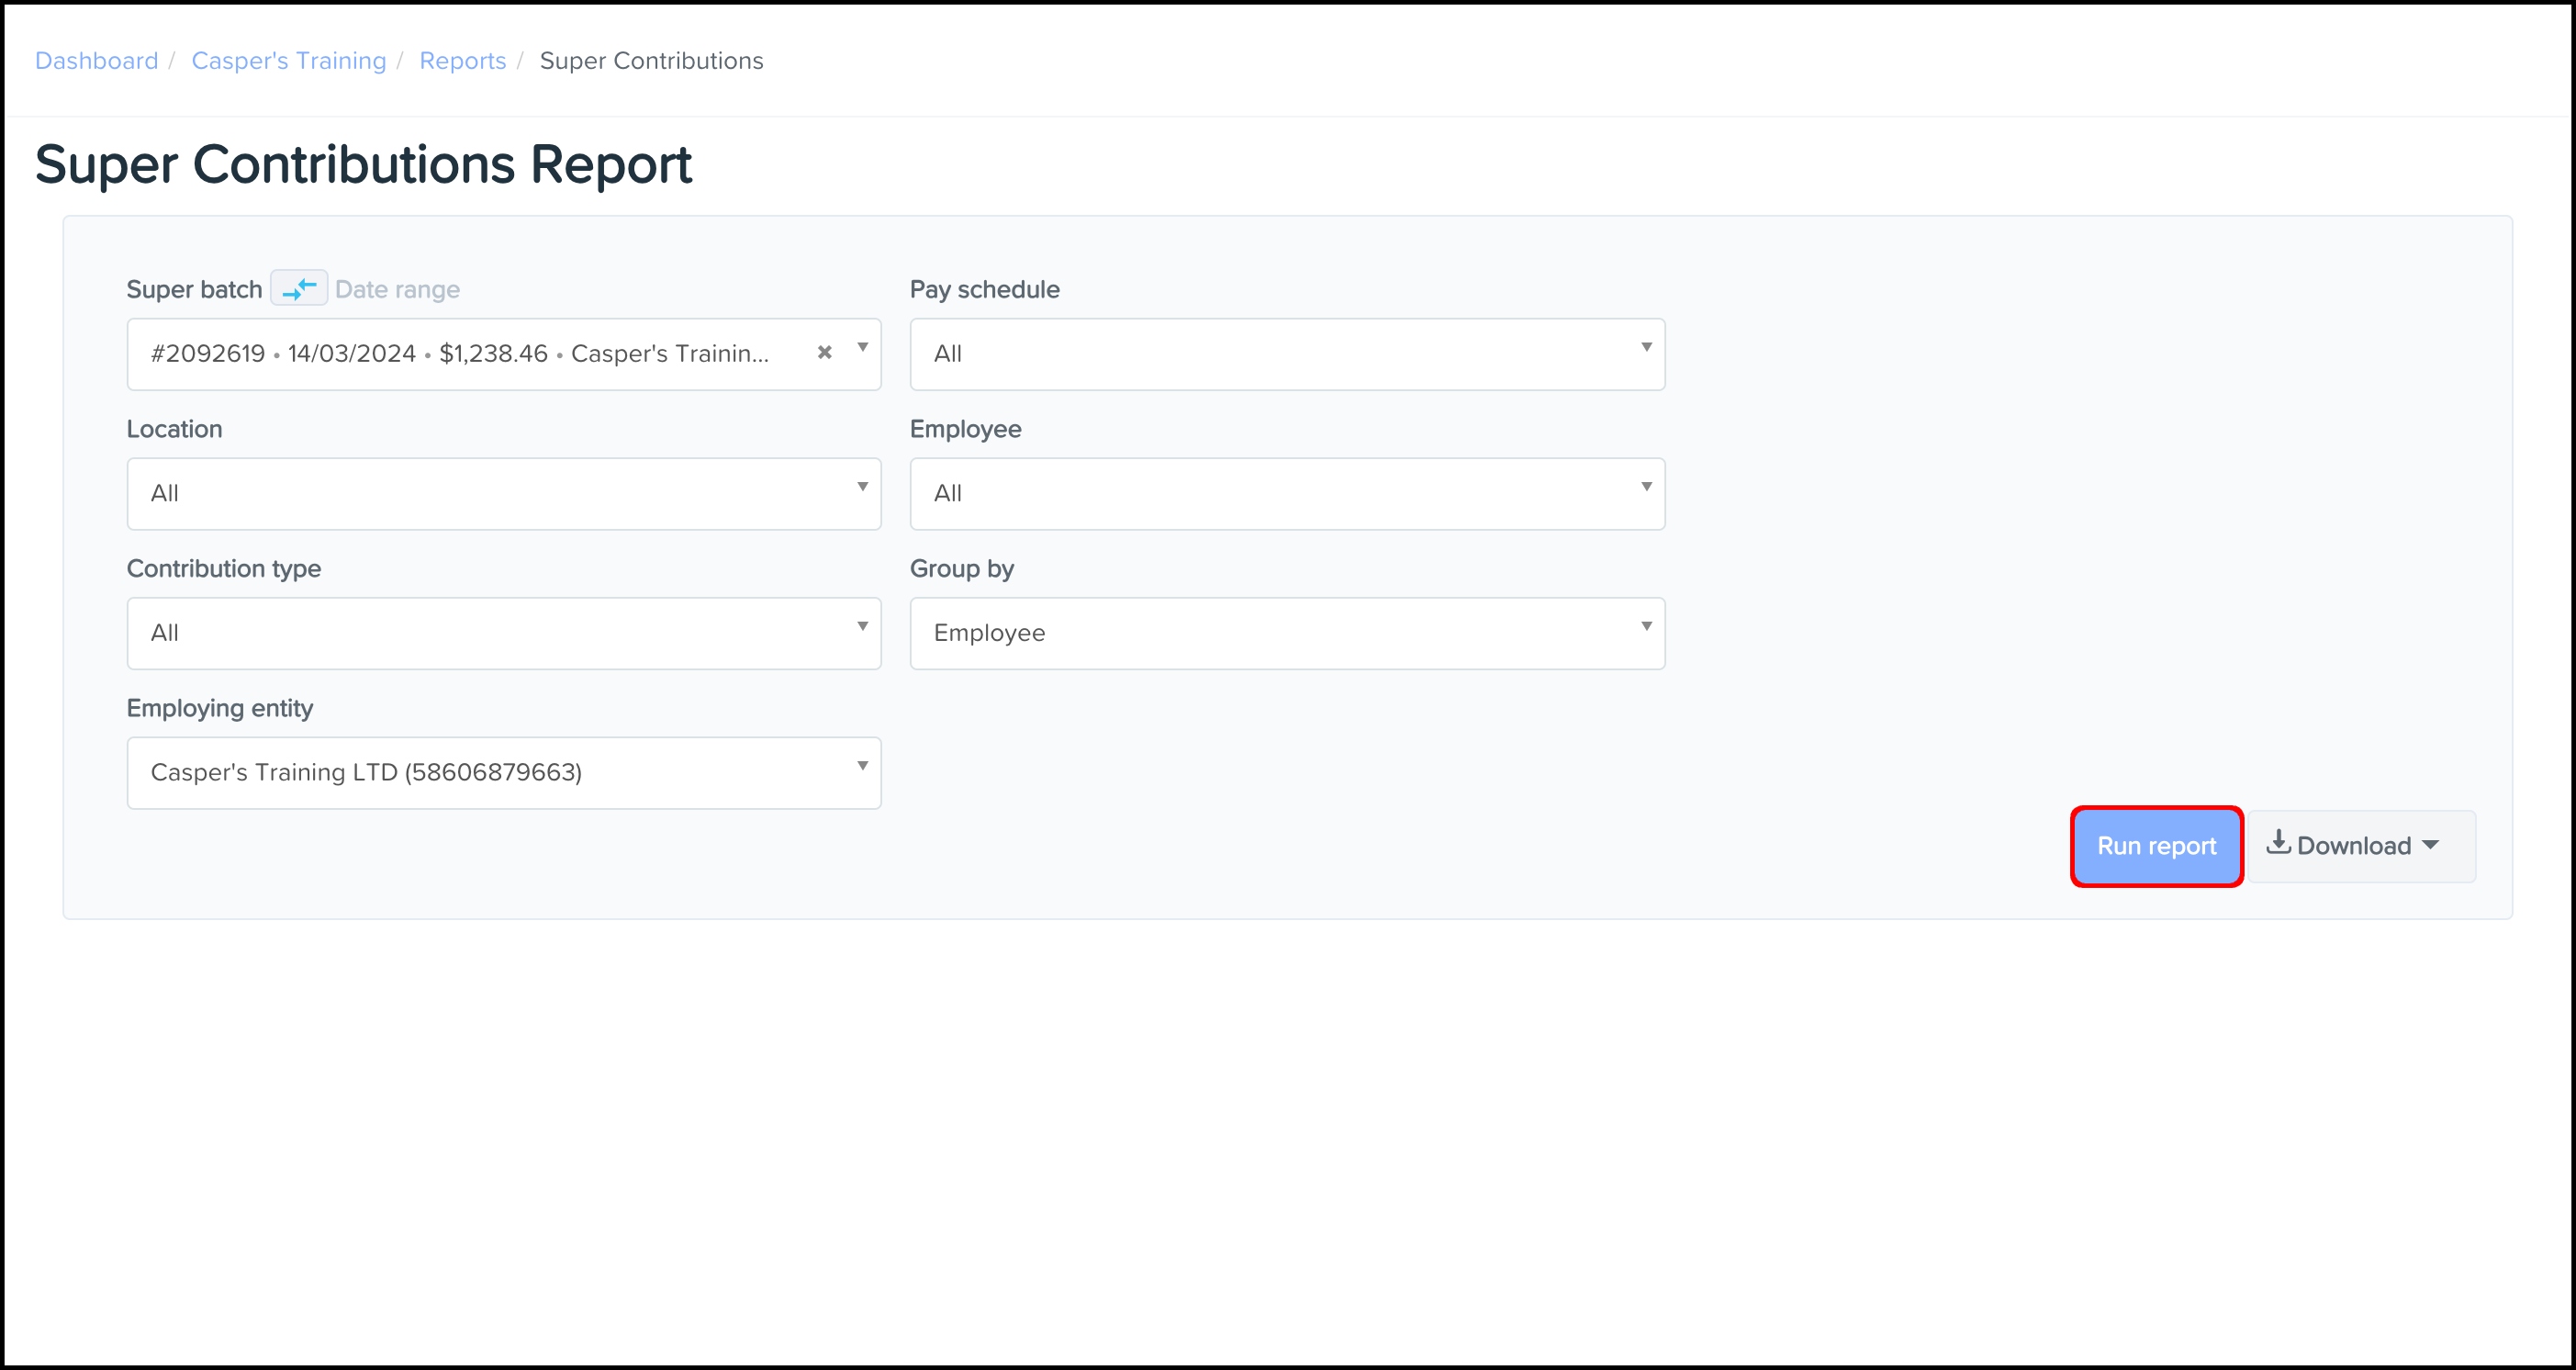Open the Contribution type dropdown
2576x1370 pixels.
point(503,634)
